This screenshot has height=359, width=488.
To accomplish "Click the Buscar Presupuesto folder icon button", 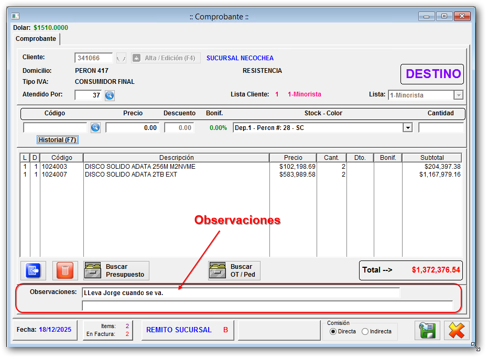I will 116,270.
